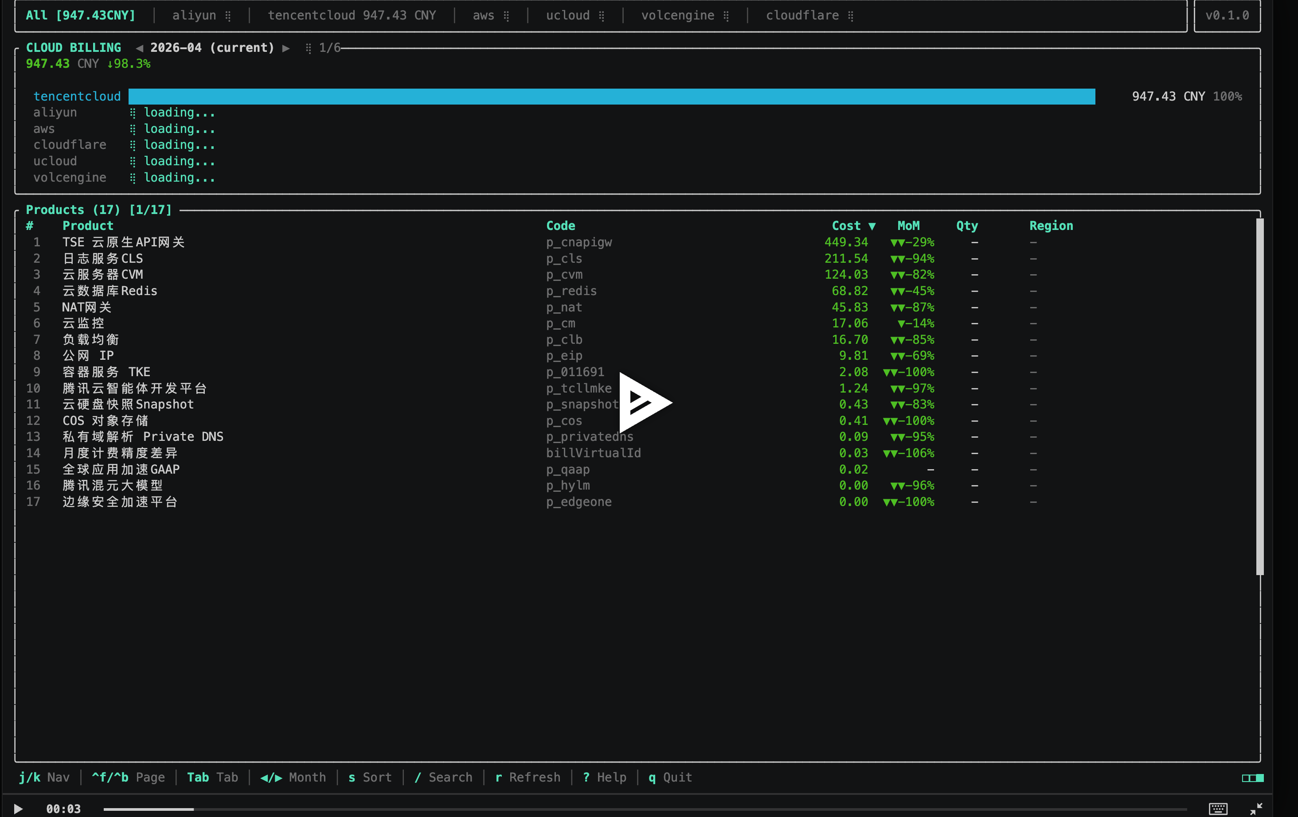Click the tencentcloud cost bar

pyautogui.click(x=612, y=97)
